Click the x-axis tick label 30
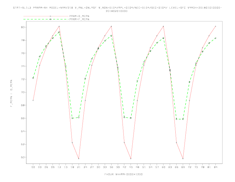The width and height of the screenshot is (235, 182). click(98, 167)
